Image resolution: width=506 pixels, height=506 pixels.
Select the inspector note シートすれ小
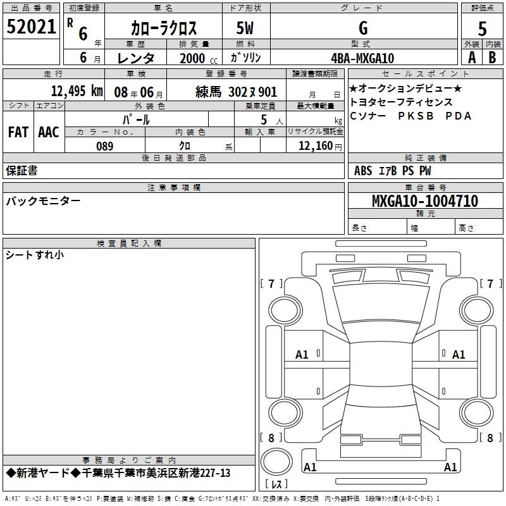[x=35, y=256]
